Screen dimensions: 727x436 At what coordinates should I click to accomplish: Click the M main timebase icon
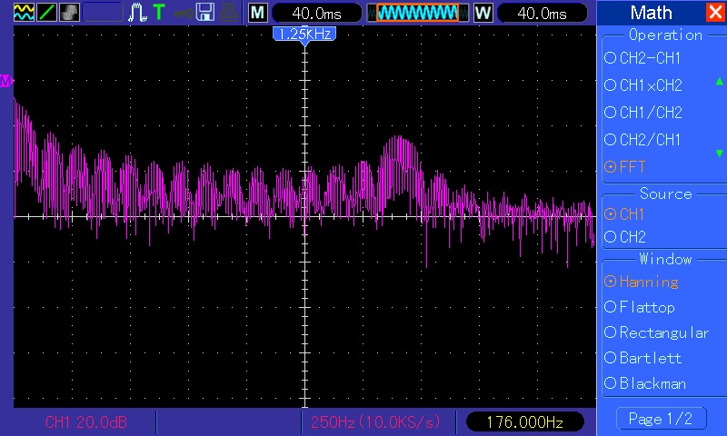pyautogui.click(x=258, y=13)
